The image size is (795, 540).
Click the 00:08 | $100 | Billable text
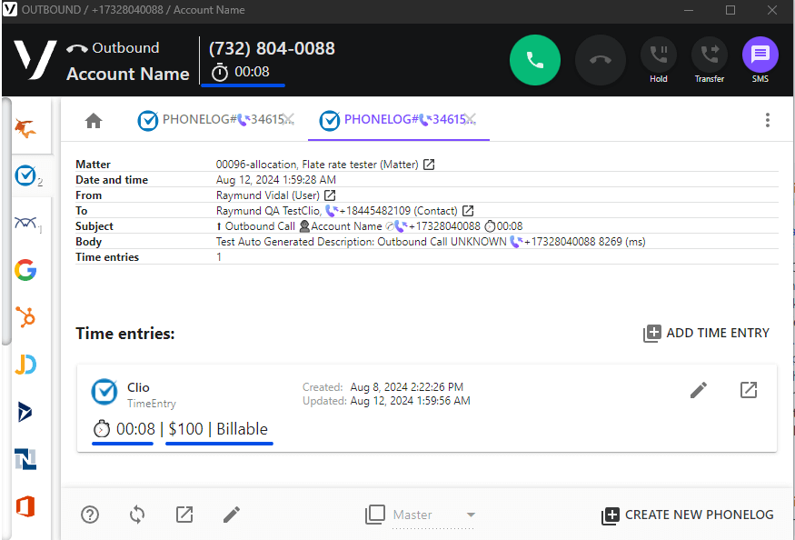181,429
